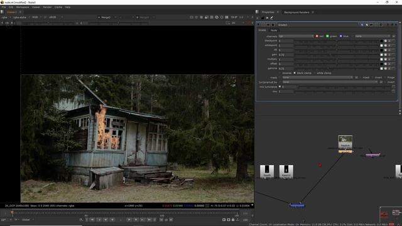The height and width of the screenshot is (226, 402).
Task: Click the viewer pause updating icon
Action: [227, 18]
